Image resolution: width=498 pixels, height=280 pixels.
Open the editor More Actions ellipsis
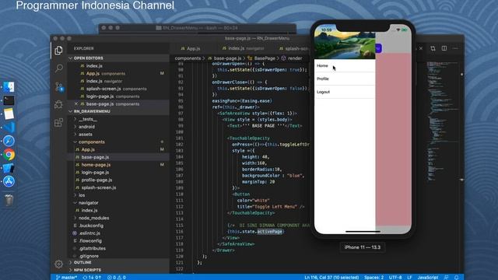(x=455, y=48)
